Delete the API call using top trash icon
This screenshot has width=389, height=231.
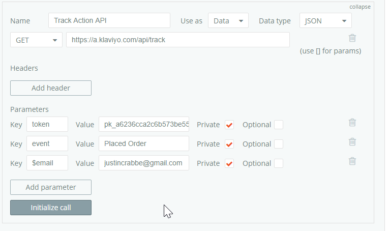tap(352, 38)
